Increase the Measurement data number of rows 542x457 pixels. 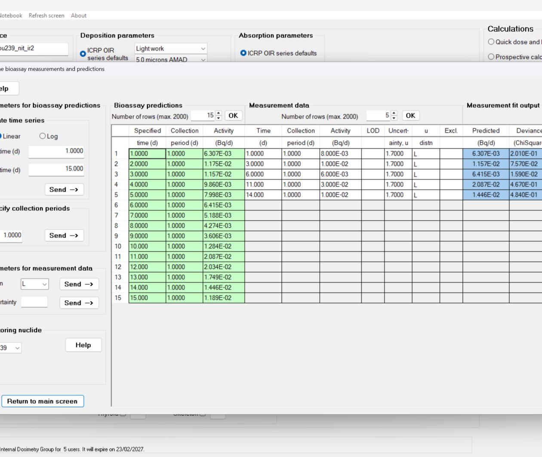394,113
